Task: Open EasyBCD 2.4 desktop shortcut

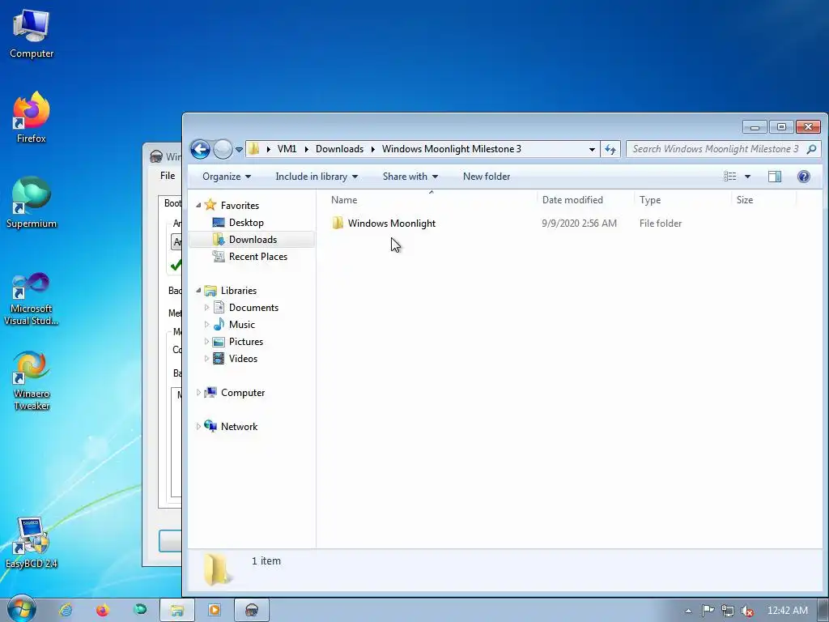Action: (32, 543)
